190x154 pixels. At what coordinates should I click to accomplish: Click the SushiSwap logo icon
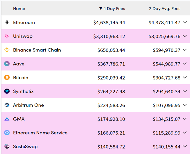pyautogui.click(x=7, y=146)
